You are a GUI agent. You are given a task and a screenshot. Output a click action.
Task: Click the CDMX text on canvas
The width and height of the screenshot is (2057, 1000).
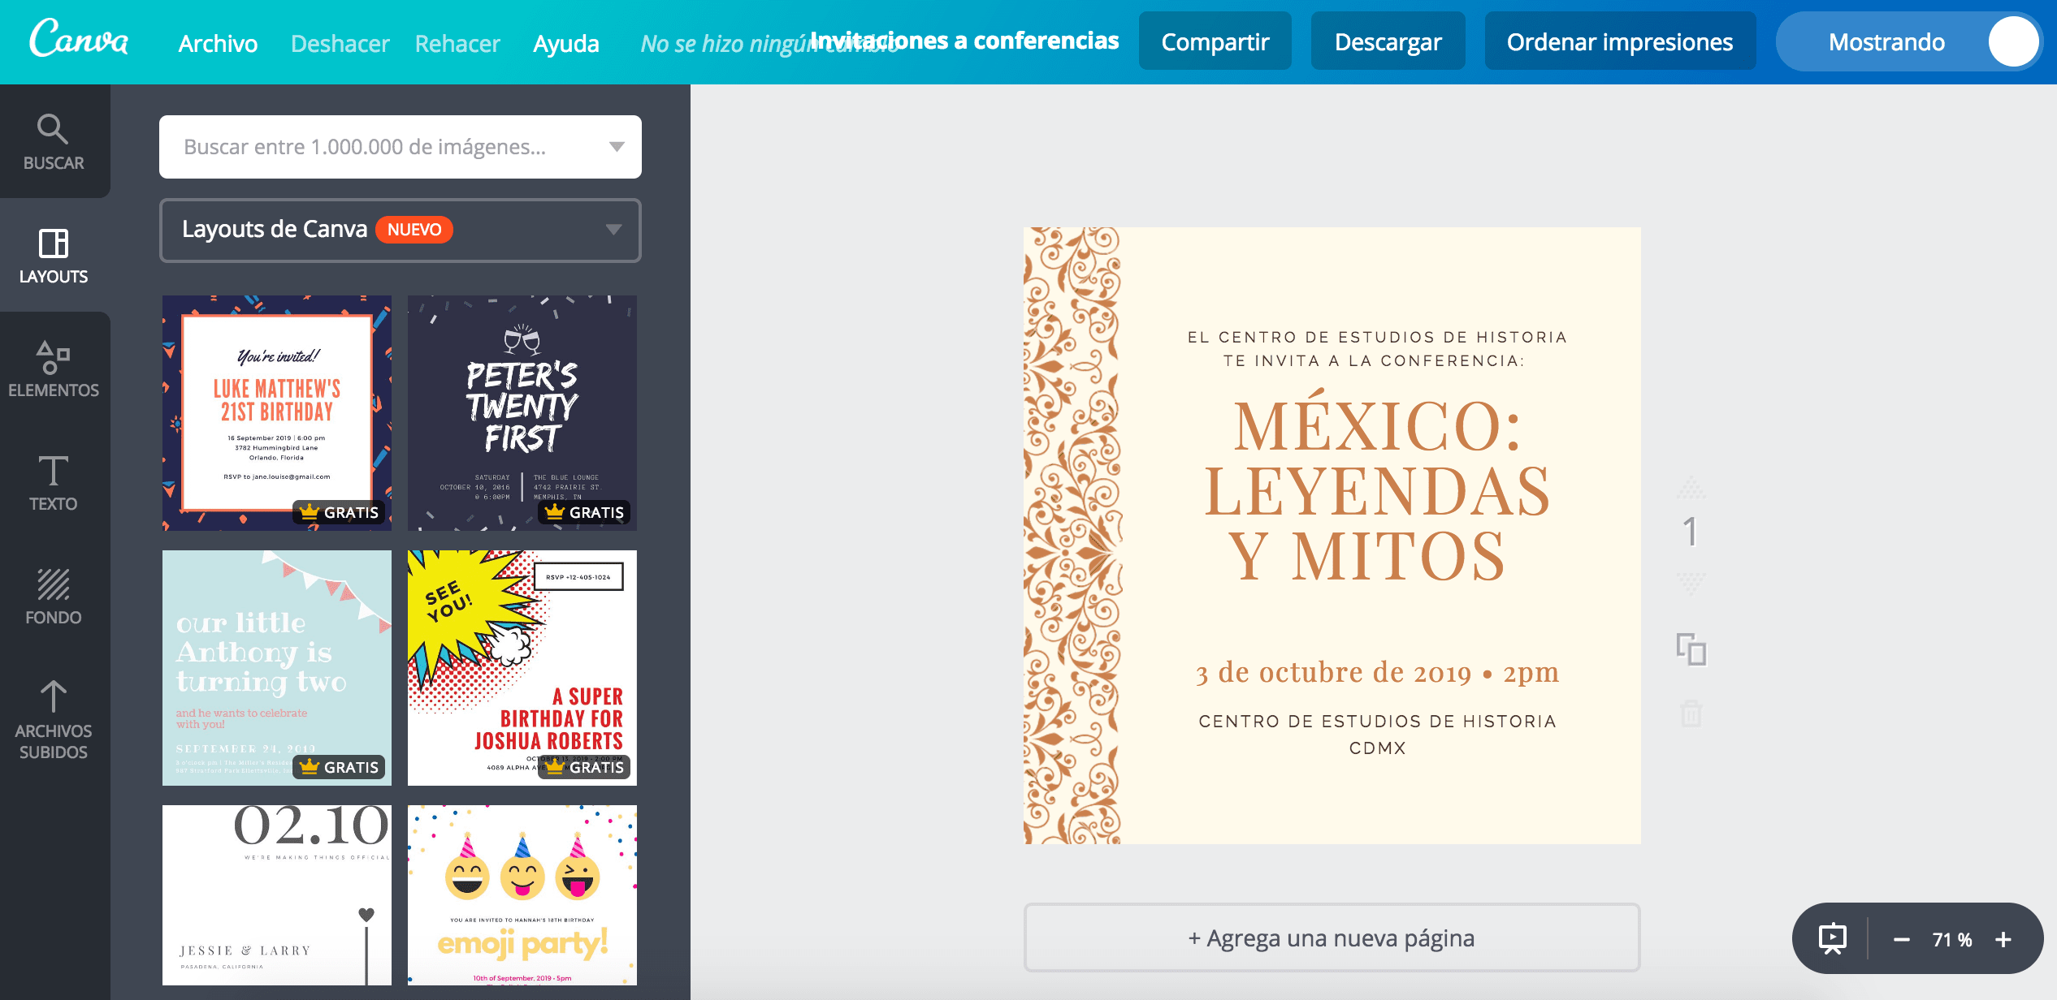coord(1377,748)
